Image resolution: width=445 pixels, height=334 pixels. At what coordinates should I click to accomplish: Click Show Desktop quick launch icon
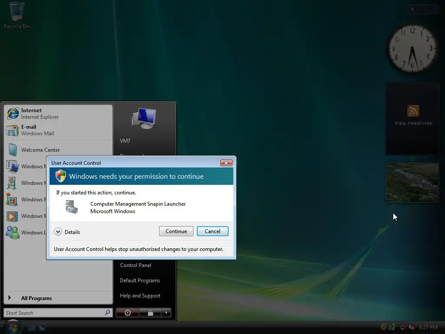coord(31,327)
